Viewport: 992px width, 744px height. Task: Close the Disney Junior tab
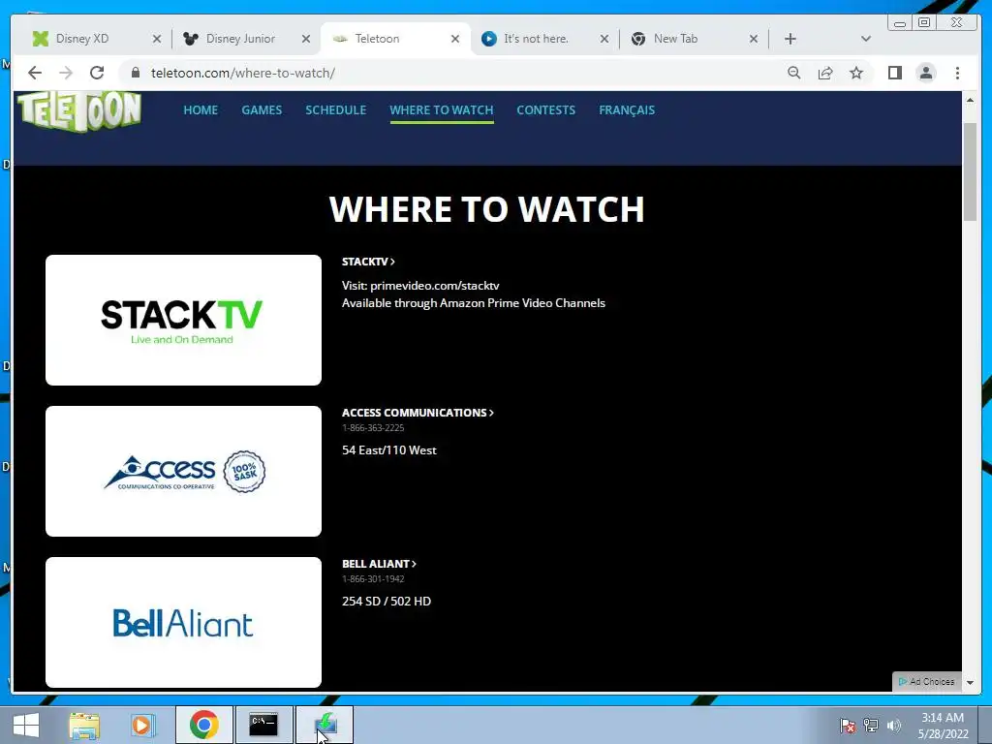(306, 39)
